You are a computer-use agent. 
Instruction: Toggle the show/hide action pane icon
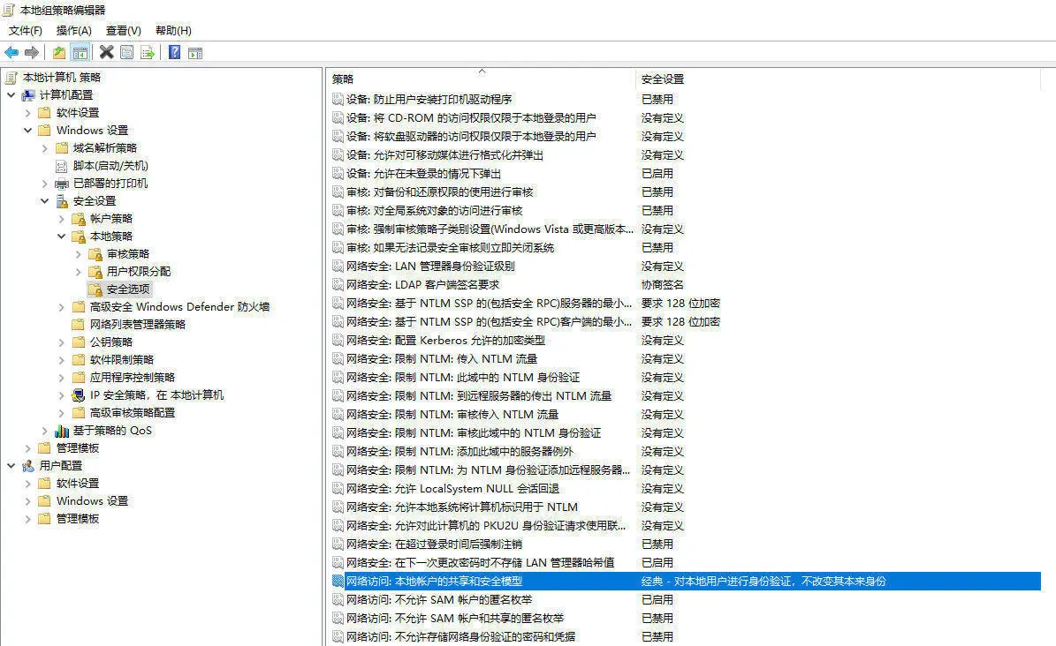195,53
